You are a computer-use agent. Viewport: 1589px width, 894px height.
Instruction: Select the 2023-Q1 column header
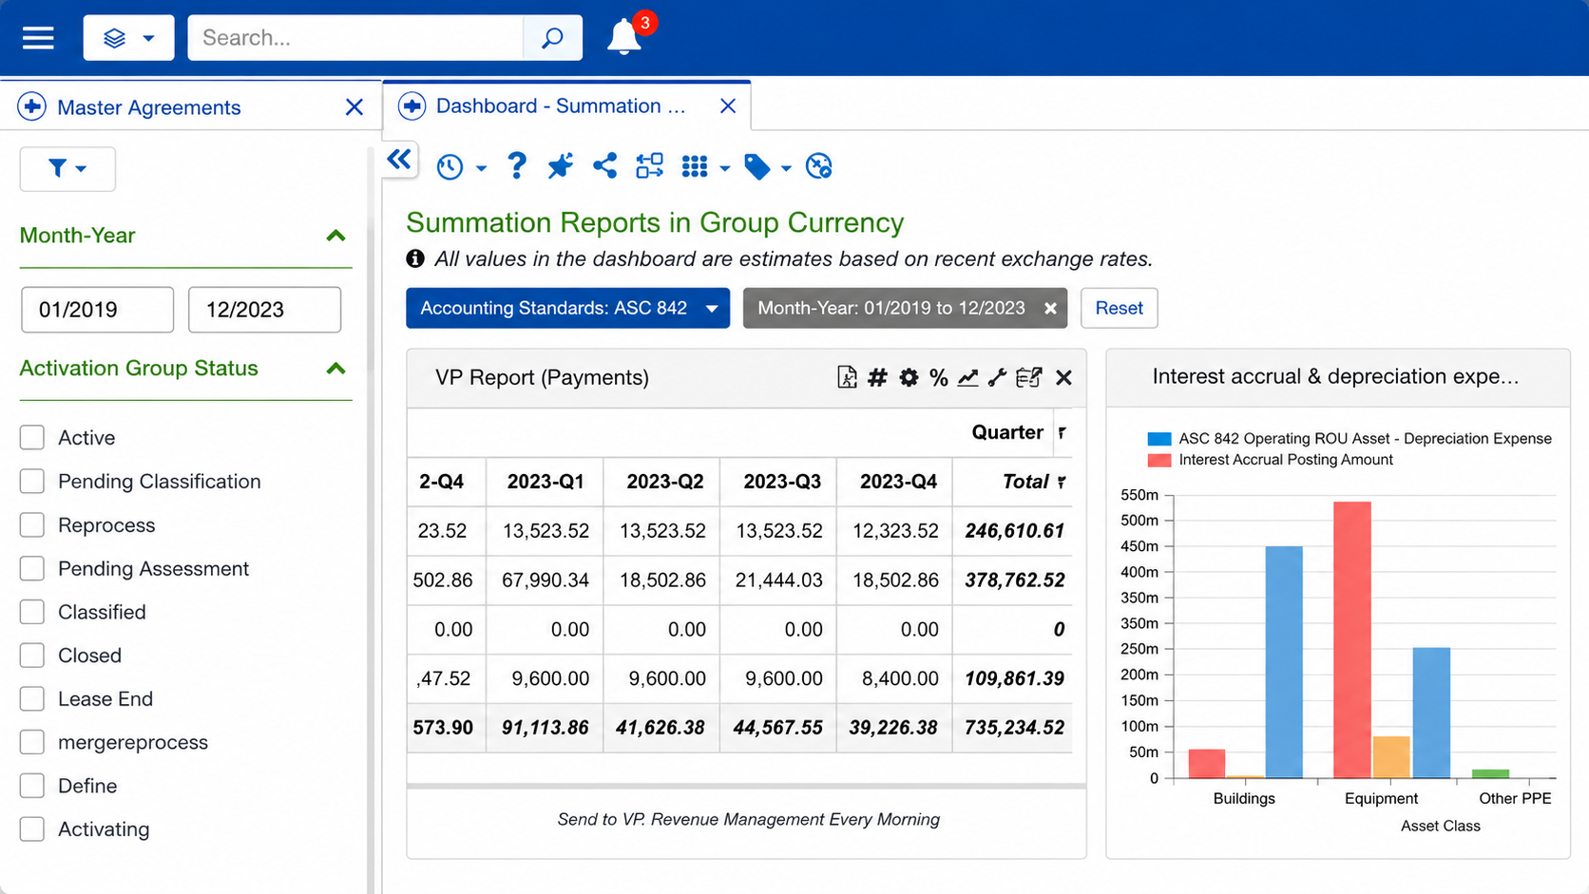point(546,482)
